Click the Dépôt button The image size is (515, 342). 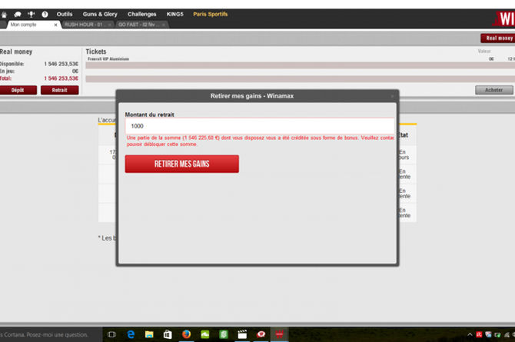click(18, 90)
